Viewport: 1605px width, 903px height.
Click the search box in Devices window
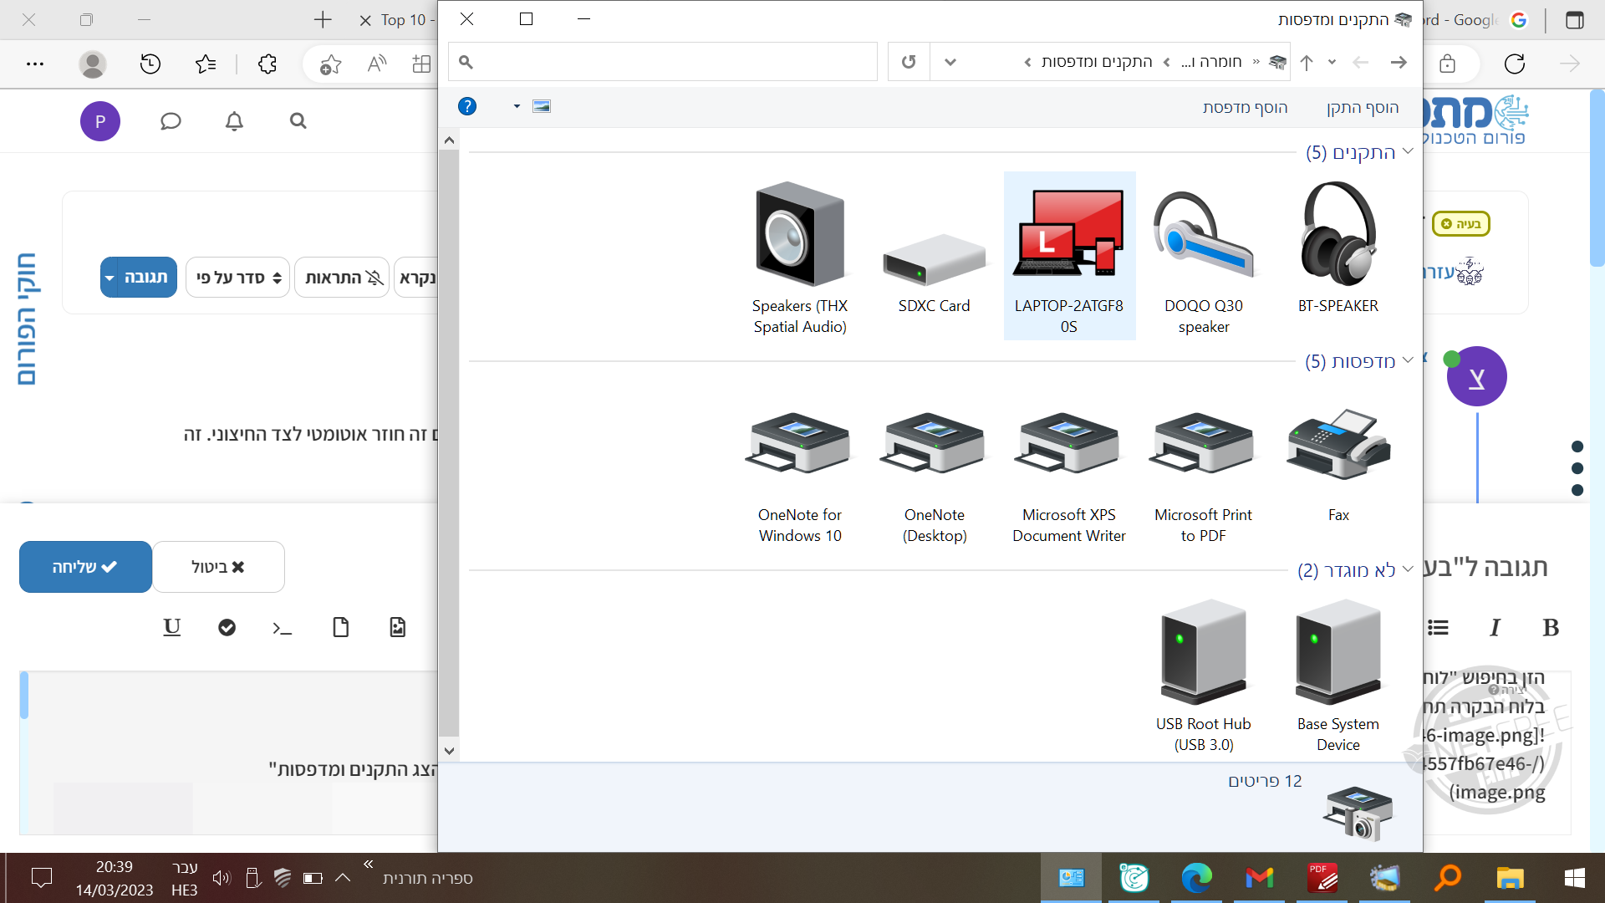(x=663, y=62)
